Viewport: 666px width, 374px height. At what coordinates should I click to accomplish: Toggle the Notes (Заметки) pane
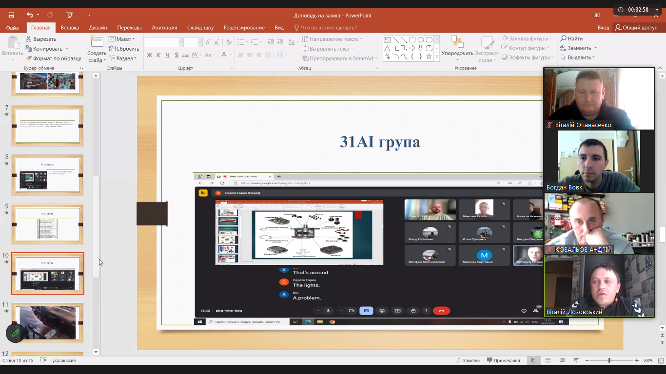click(x=468, y=360)
